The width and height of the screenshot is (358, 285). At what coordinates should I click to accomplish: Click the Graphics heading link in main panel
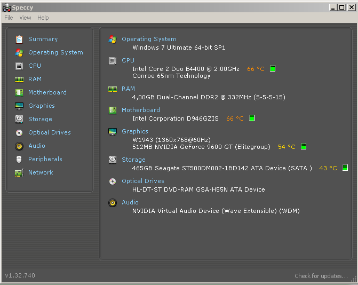point(135,131)
